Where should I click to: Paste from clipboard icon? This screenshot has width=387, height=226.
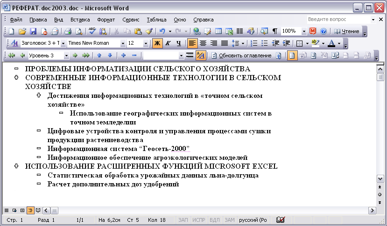(138, 31)
